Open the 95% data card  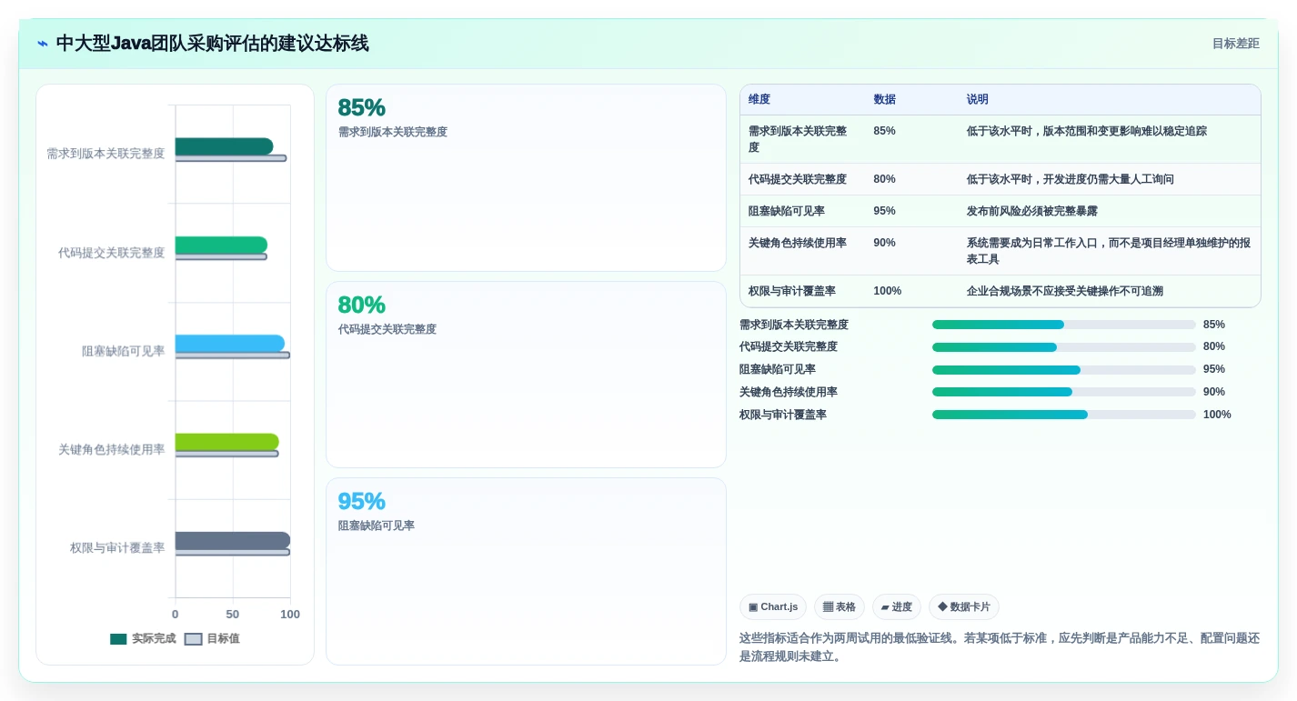point(526,571)
